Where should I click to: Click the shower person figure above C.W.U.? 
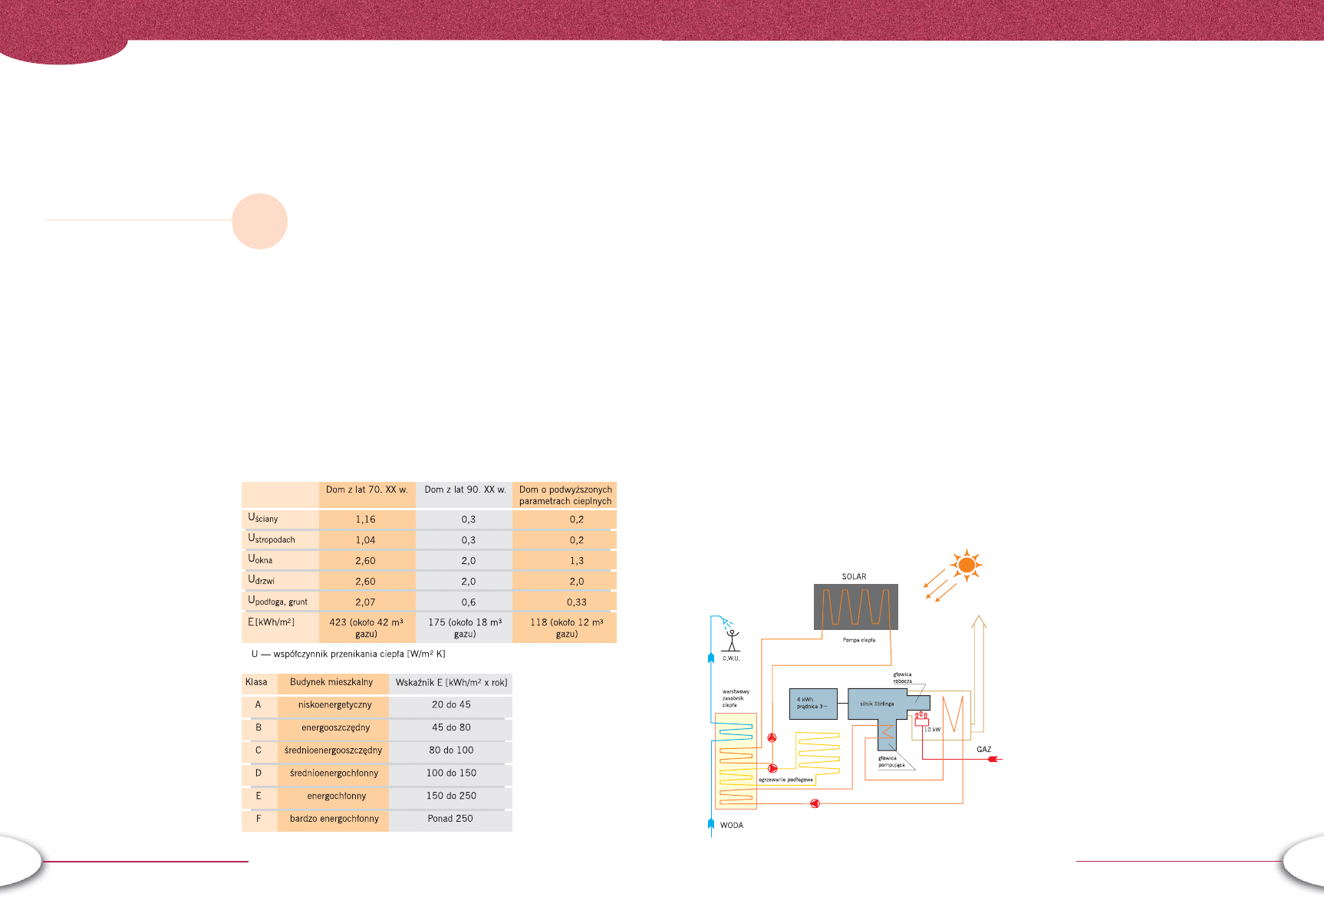[733, 640]
